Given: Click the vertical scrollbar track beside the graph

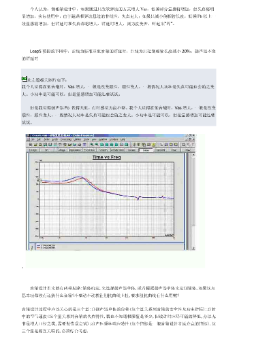Looking at the screenshot, I should coord(193,201).
